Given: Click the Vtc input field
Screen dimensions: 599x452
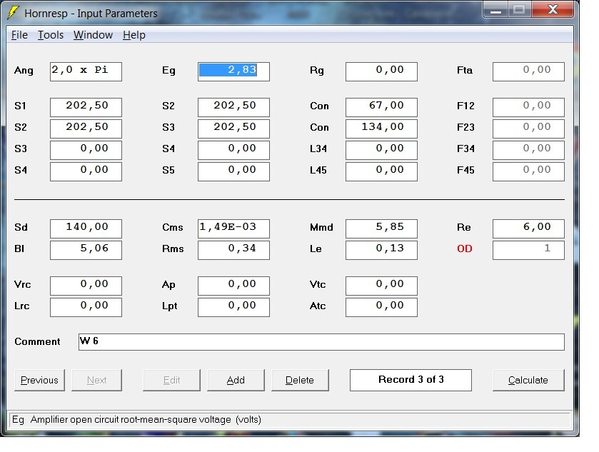Looking at the screenshot, I should point(382,286).
